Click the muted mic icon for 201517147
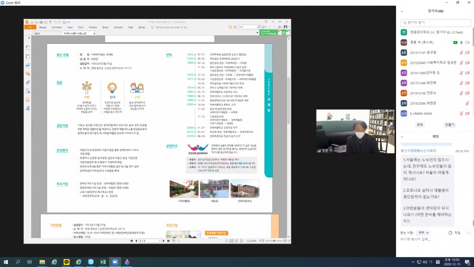The width and height of the screenshot is (474, 267). click(461, 53)
